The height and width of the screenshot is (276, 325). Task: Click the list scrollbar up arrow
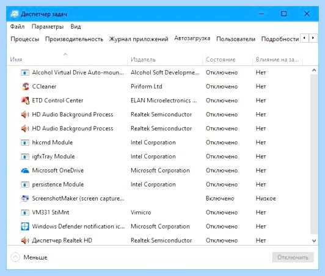[x=314, y=71]
